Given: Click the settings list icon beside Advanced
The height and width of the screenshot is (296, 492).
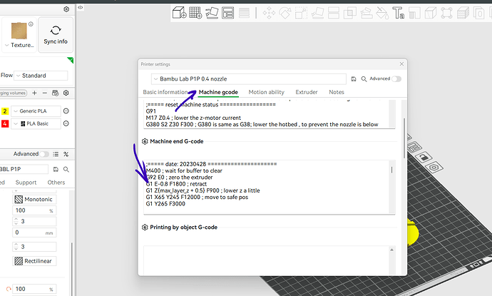Looking at the screenshot, I should [x=56, y=154].
